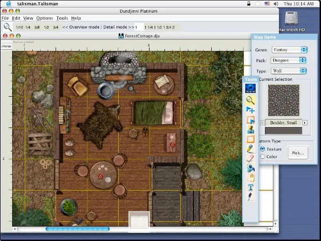321x241 pixels.
Task: Click the vertical scrollbar down arrow
Action: 276,224
